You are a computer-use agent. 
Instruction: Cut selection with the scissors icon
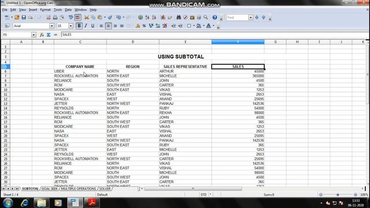pos(86,17)
